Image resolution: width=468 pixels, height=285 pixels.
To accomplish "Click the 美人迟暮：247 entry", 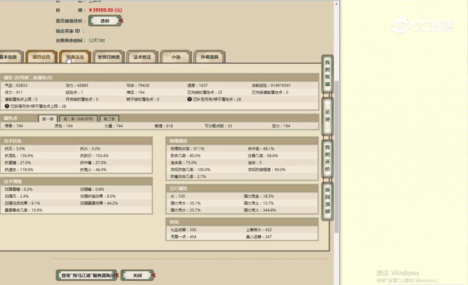I will coord(259,237).
